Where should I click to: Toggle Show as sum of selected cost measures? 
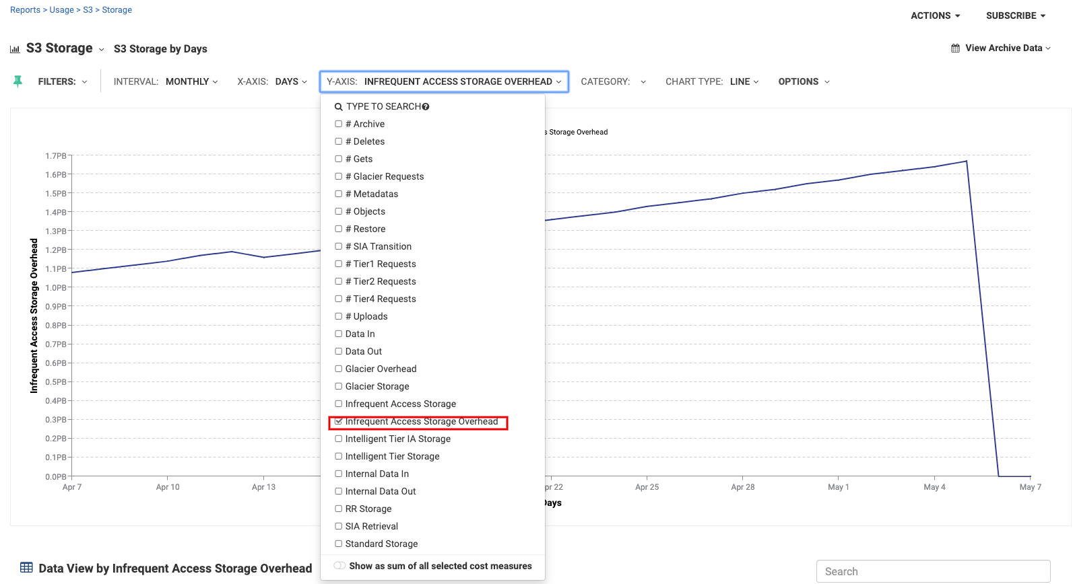(339, 566)
